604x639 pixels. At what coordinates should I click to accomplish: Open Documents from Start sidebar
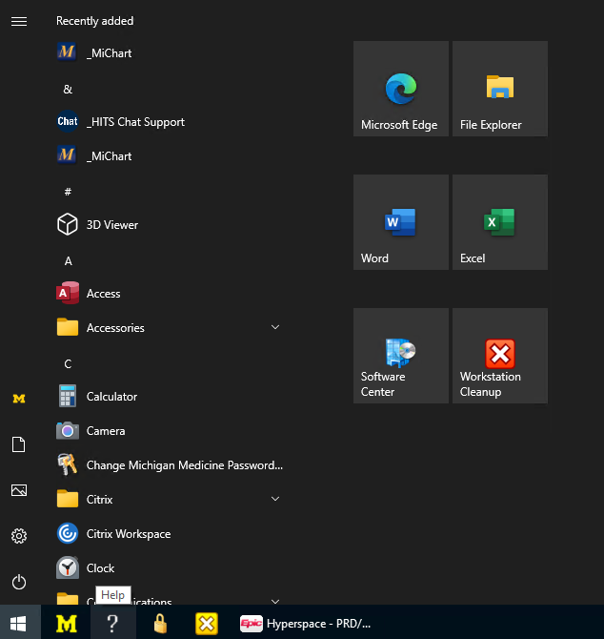(x=19, y=444)
